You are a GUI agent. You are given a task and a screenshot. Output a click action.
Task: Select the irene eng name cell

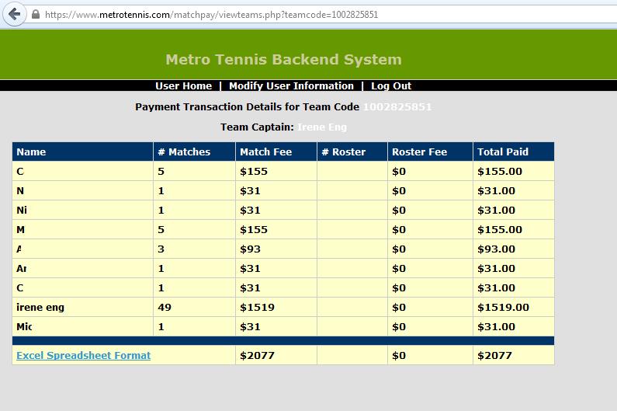[40, 307]
